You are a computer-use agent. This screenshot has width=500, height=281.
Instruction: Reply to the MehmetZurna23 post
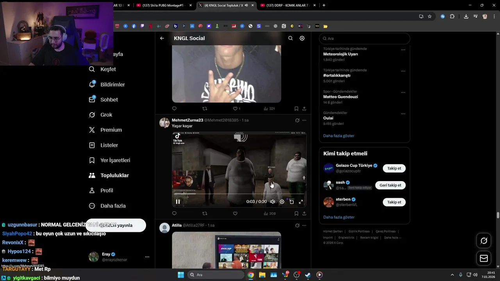(174, 213)
